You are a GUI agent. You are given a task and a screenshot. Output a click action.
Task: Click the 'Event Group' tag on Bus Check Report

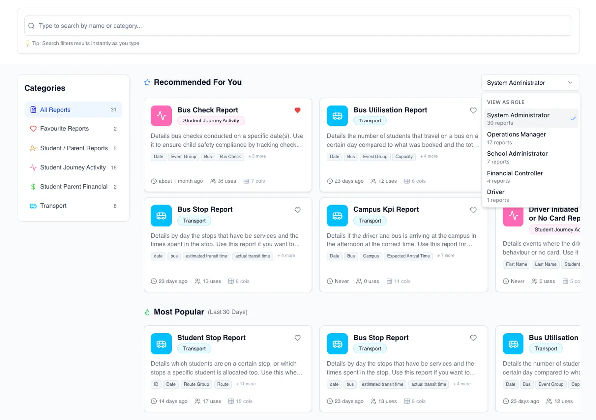point(184,157)
